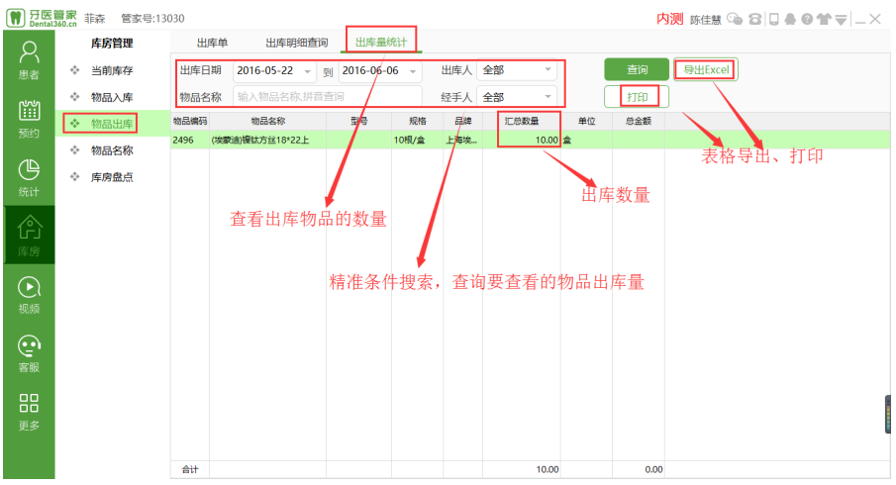Screen dimensions: 896x485
Task: Click the 管家号:13030 label
Action: [x=152, y=18]
